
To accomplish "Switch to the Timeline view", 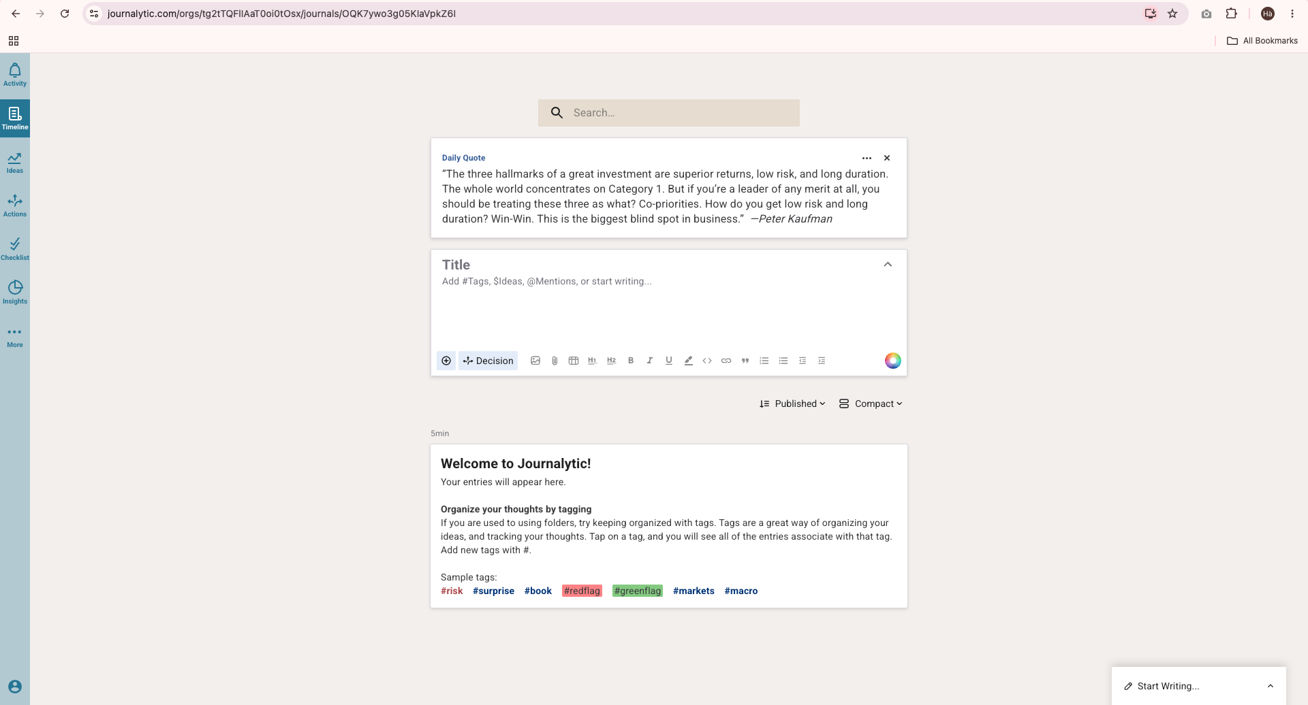I will coord(15,118).
